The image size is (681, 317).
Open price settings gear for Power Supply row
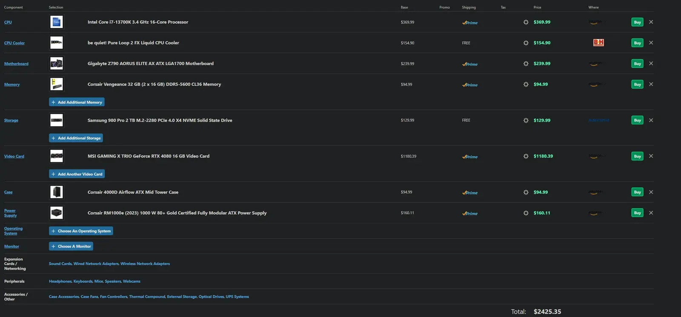click(526, 213)
